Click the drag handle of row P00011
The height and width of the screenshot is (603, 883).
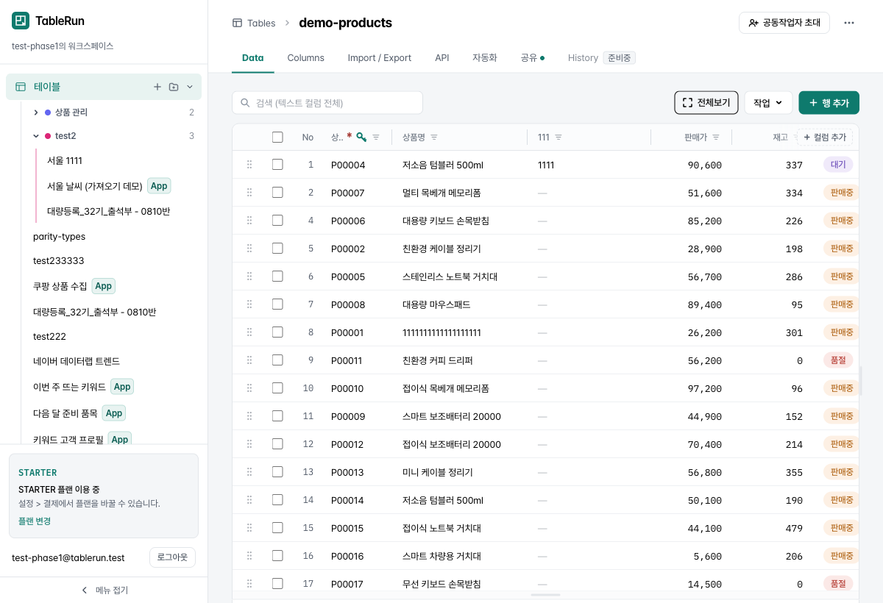(x=249, y=360)
